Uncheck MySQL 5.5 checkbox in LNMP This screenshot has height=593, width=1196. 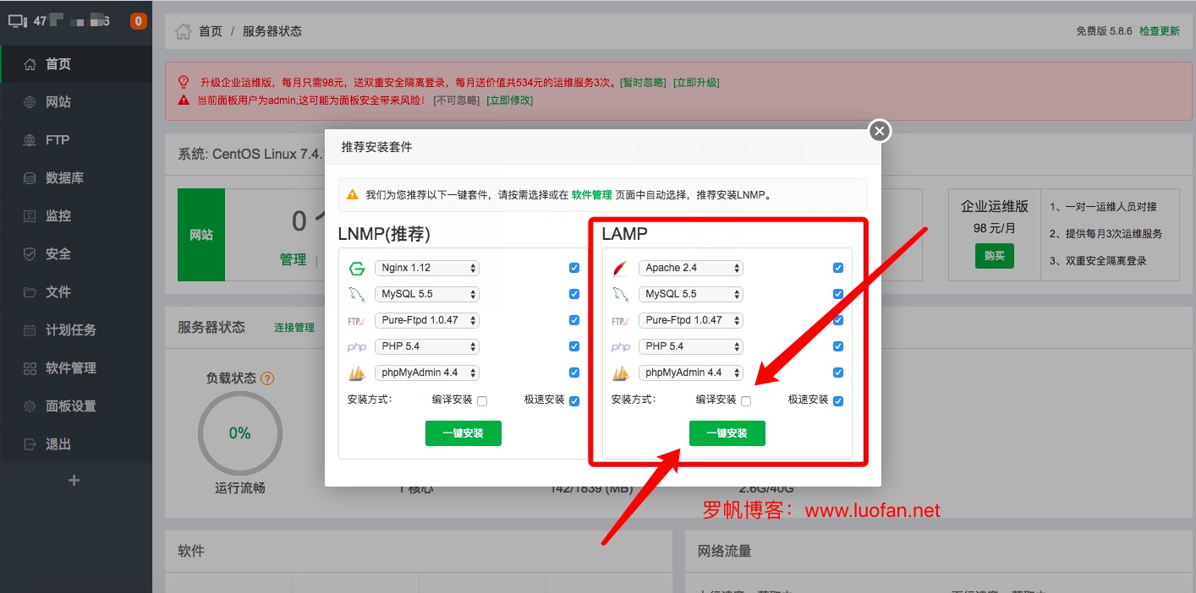(x=574, y=294)
